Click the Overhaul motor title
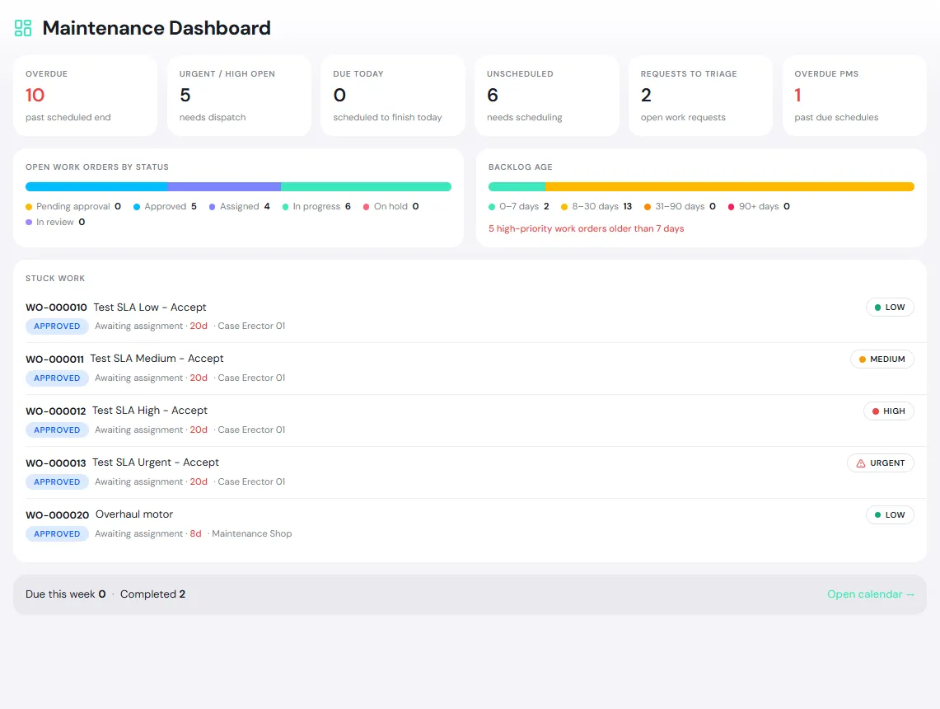Image resolution: width=940 pixels, height=709 pixels. point(134,514)
